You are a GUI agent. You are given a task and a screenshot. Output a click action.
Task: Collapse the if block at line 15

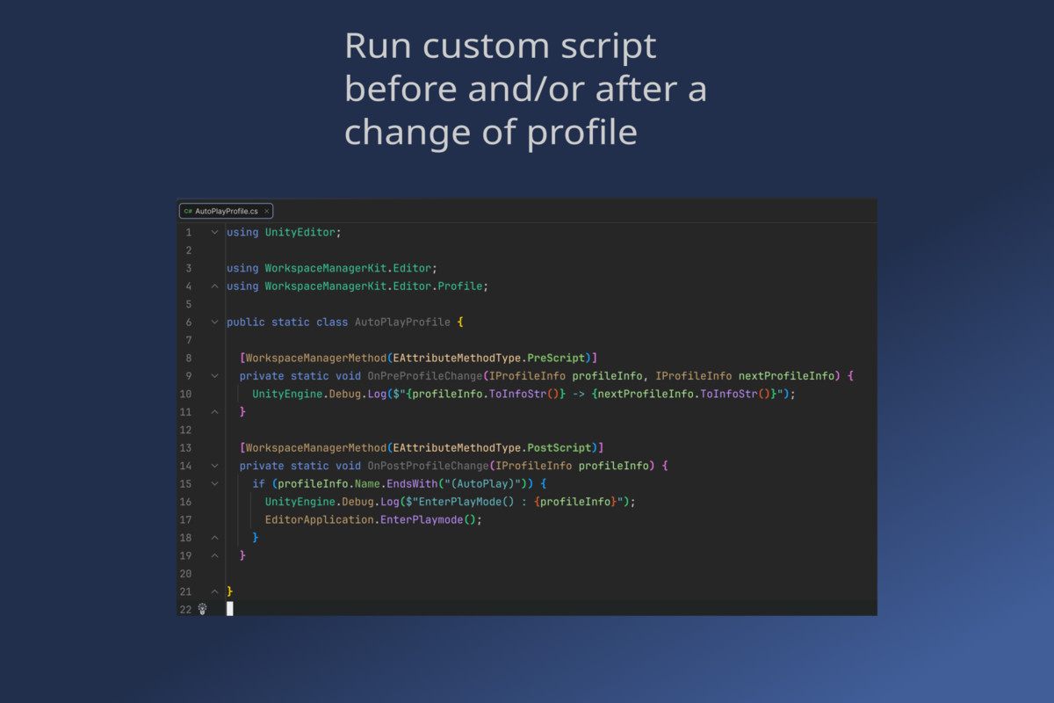click(214, 484)
